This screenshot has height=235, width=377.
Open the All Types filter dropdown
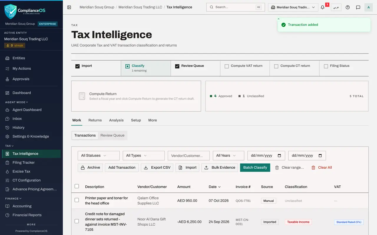pos(144,156)
